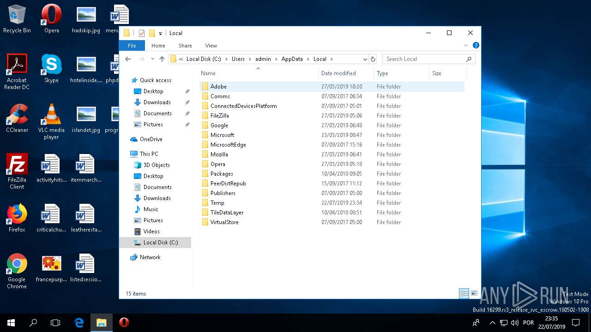Viewport: 591px width, 332px height.
Task: Switch to Large icons view in status bar
Action: tap(474, 293)
